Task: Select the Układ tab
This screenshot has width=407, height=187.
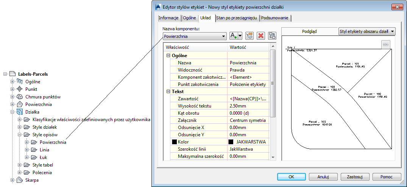Action: pos(207,18)
